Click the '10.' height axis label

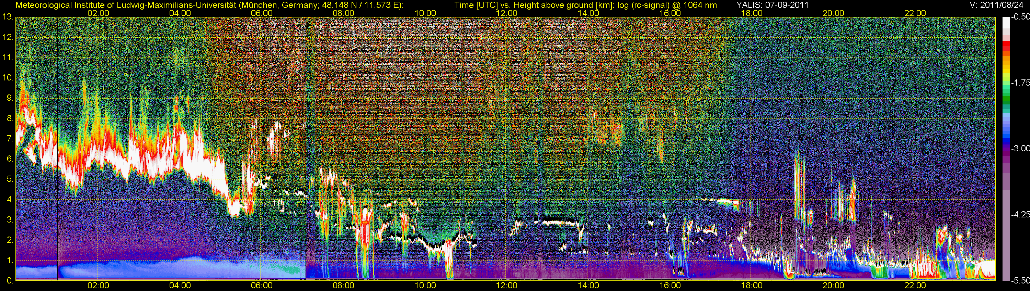[x=8, y=78]
